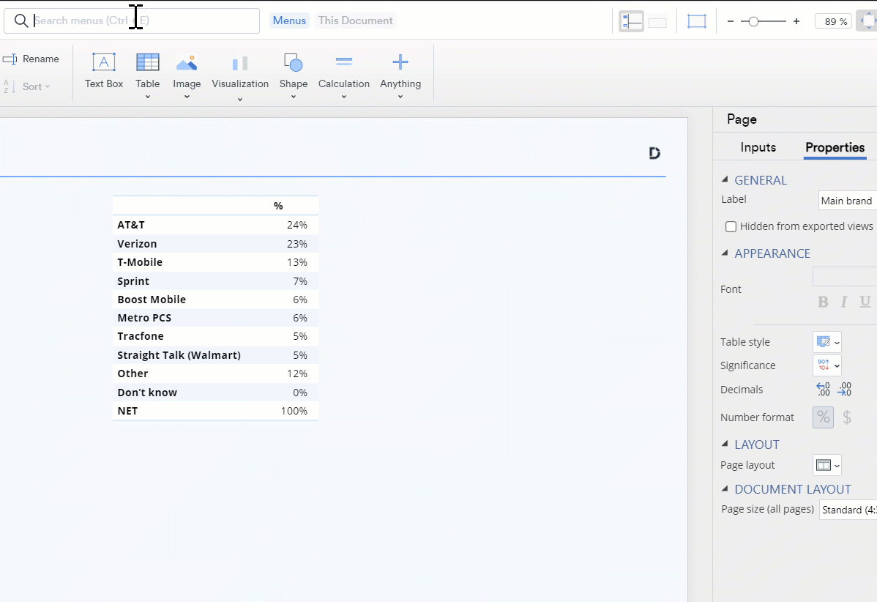Add a Shape to the page
This screenshot has height=602, width=877.
click(x=294, y=76)
